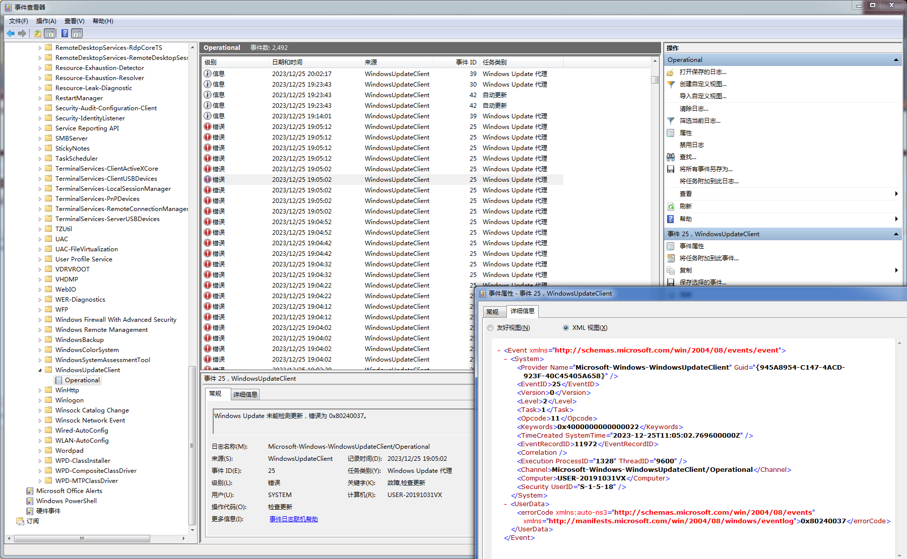Collapse the Operational actions section header
This screenshot has width=907, height=559.
896,60
